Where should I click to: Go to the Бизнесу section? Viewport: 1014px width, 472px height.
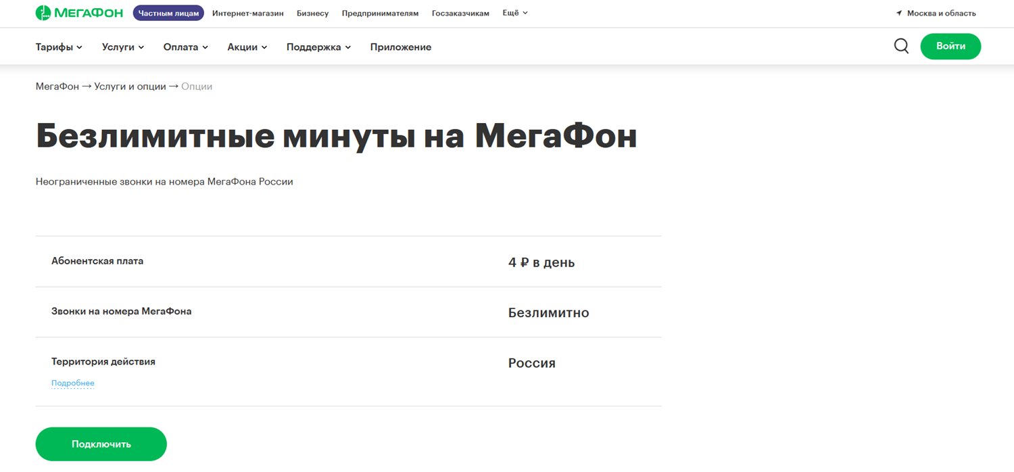312,13
